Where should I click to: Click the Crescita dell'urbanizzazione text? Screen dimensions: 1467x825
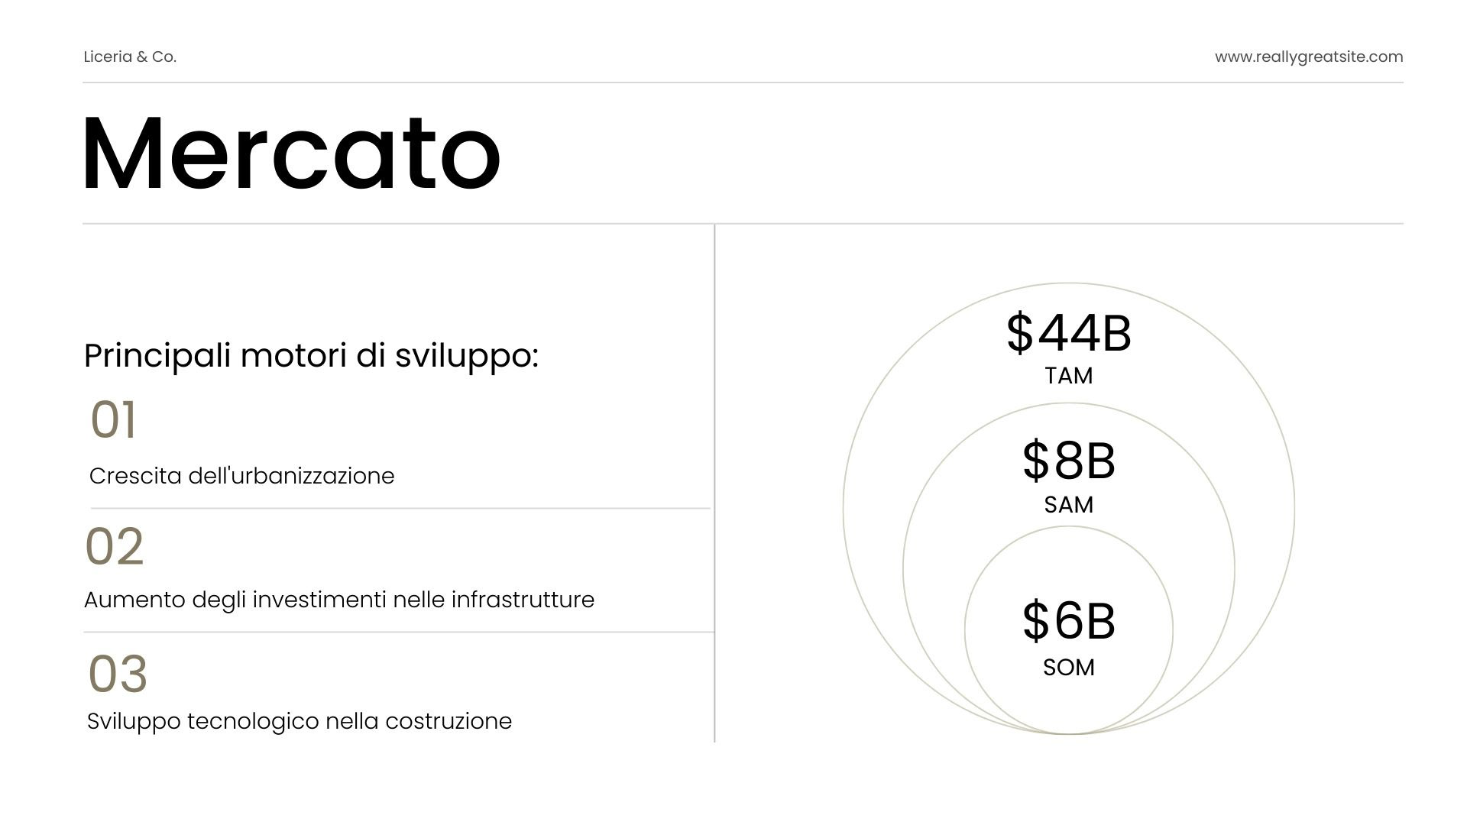pos(241,476)
